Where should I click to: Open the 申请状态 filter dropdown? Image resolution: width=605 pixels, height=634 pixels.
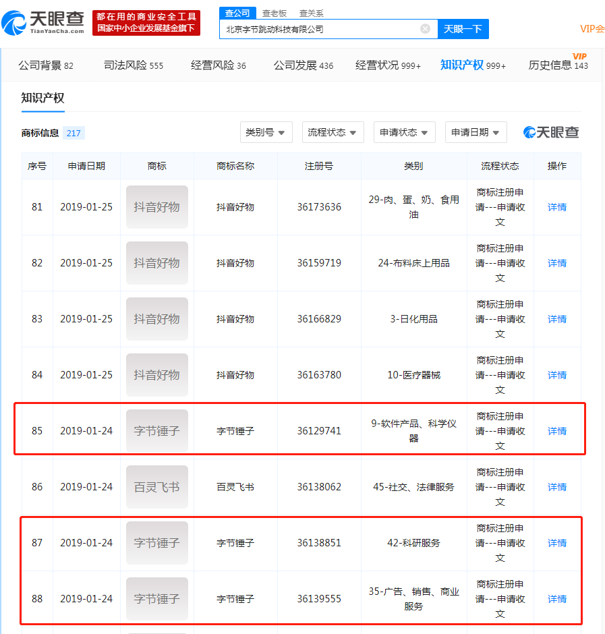coord(404,132)
